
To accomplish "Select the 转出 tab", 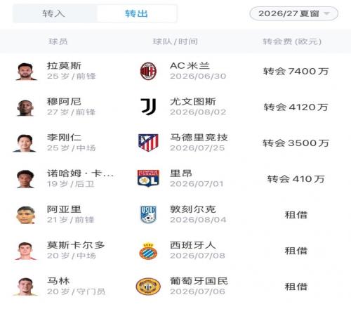I will 136,13.
